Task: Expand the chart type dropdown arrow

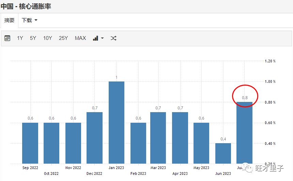Action: (x=102, y=38)
